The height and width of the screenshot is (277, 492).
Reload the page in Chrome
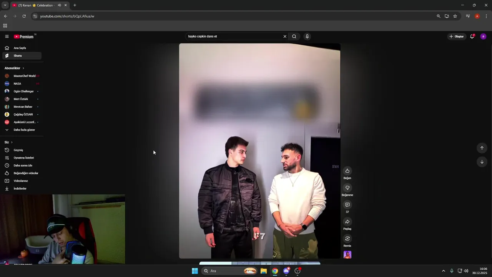24,16
